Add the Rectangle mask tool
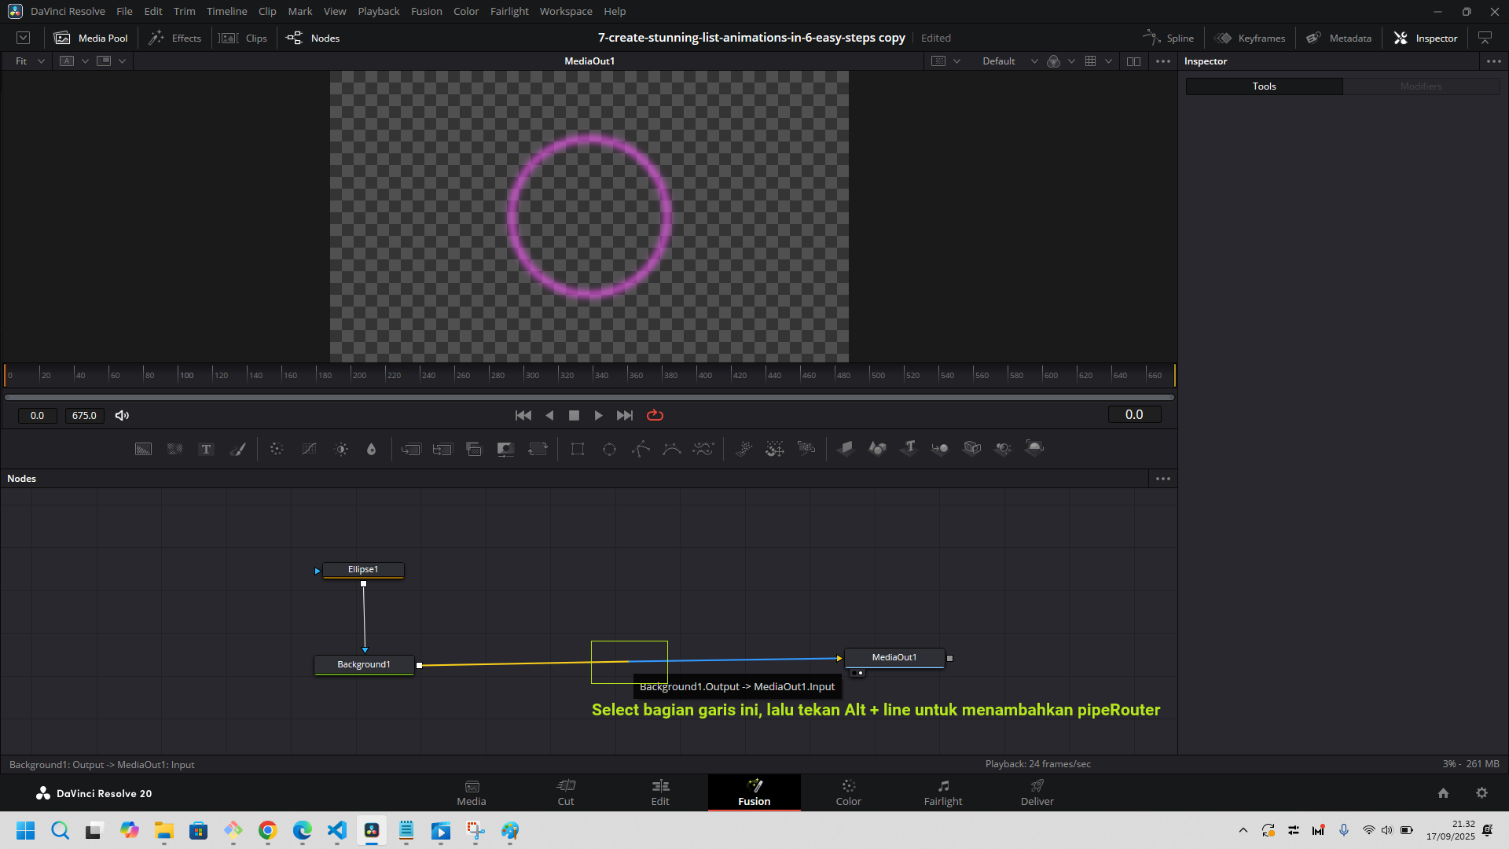The height and width of the screenshot is (849, 1509). pyautogui.click(x=578, y=449)
